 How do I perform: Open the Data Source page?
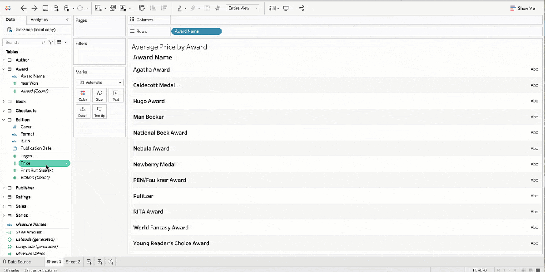[x=17, y=262]
